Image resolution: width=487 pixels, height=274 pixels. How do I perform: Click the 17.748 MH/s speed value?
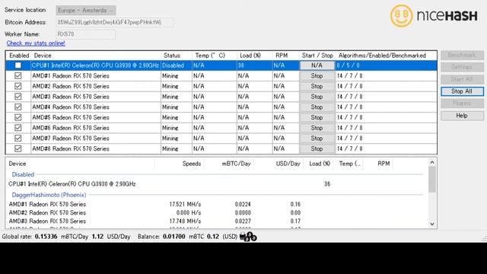coord(185,221)
